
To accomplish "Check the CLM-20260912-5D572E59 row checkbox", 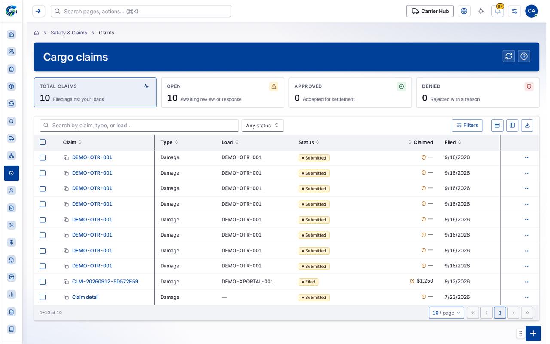I will pos(43,282).
